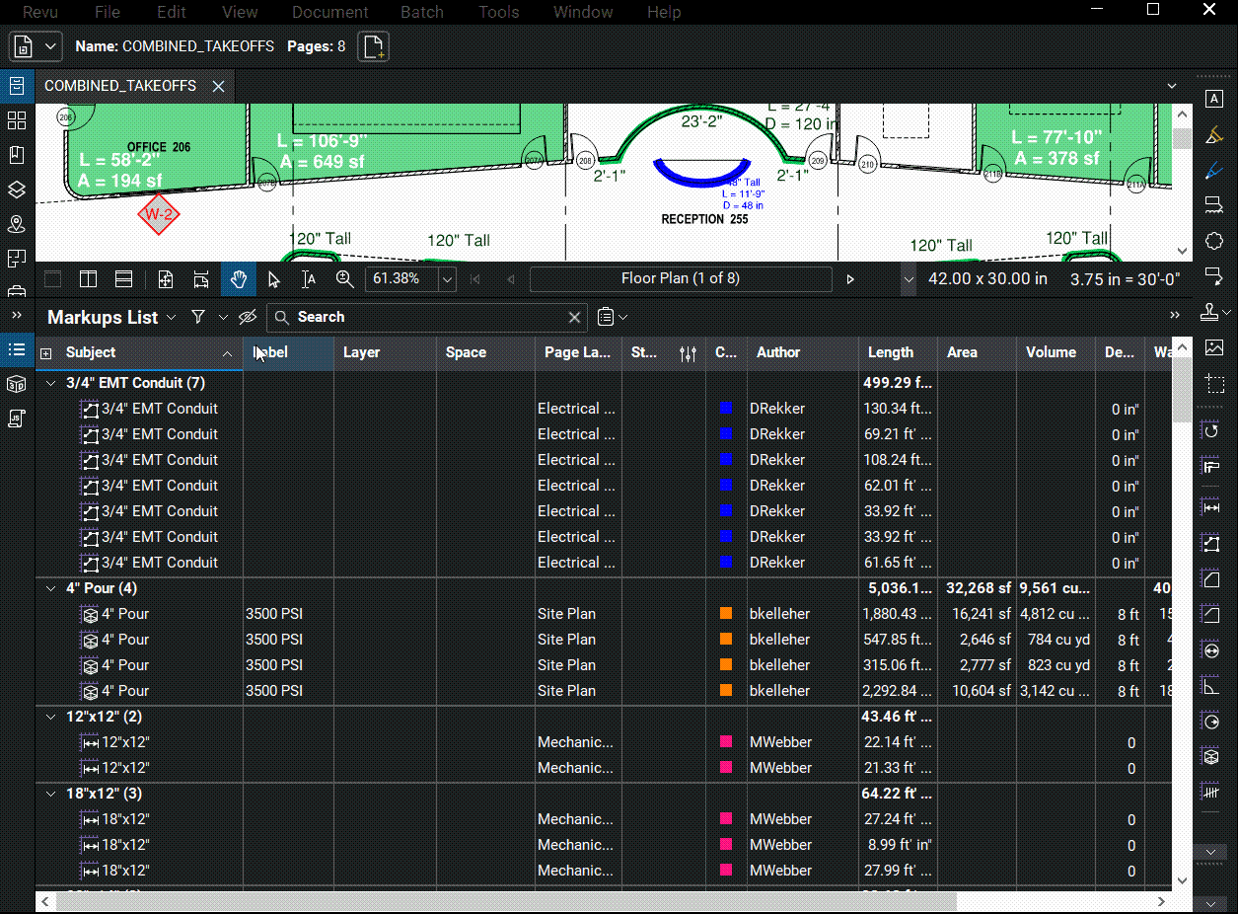The width and height of the screenshot is (1238, 914).
Task: Open the Bookmarks panel
Action: 16,154
